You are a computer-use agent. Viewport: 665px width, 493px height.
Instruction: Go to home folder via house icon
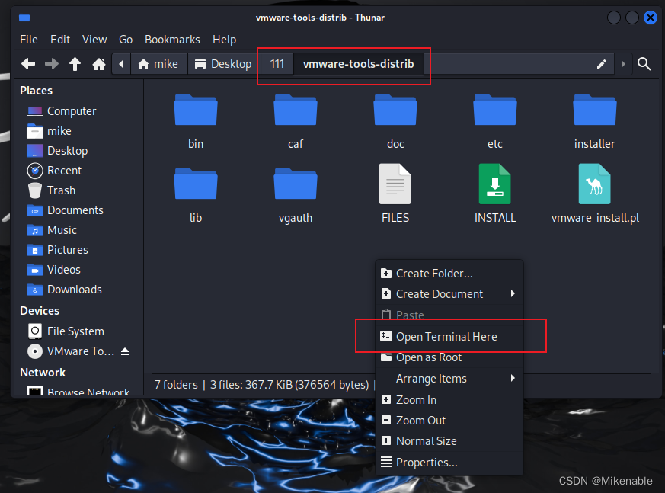click(x=99, y=64)
